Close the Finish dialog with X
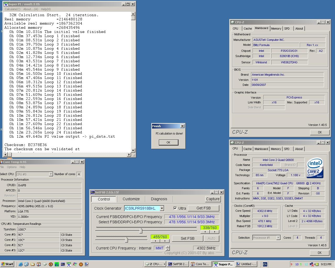This screenshot has height=268, width=335. pyautogui.click(x=182, y=126)
